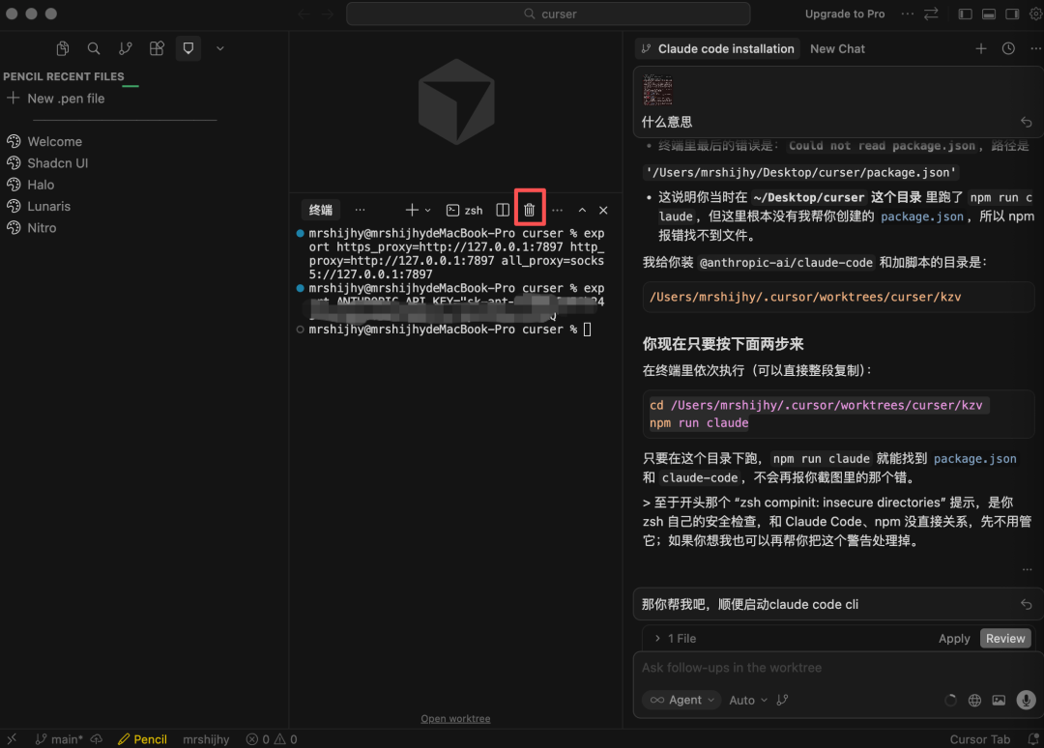The image size is (1044, 748).
Task: Open the Agent mode dropdown
Action: (x=681, y=700)
